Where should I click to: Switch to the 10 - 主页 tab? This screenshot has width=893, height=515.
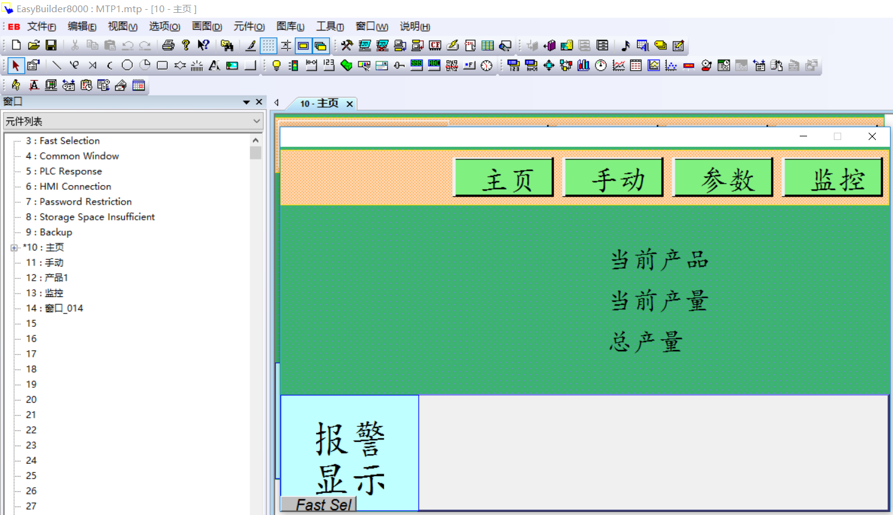(x=319, y=103)
